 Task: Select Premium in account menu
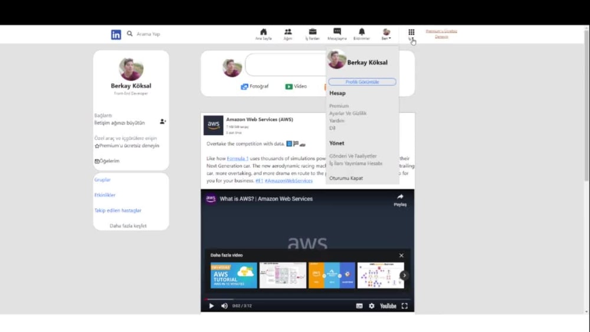point(339,106)
